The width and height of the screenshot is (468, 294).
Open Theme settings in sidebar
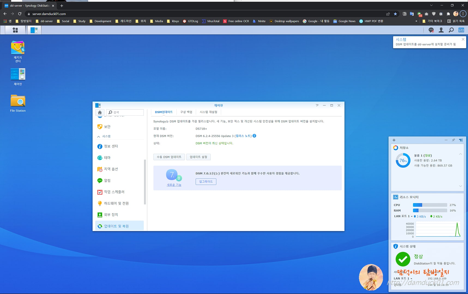(x=120, y=158)
